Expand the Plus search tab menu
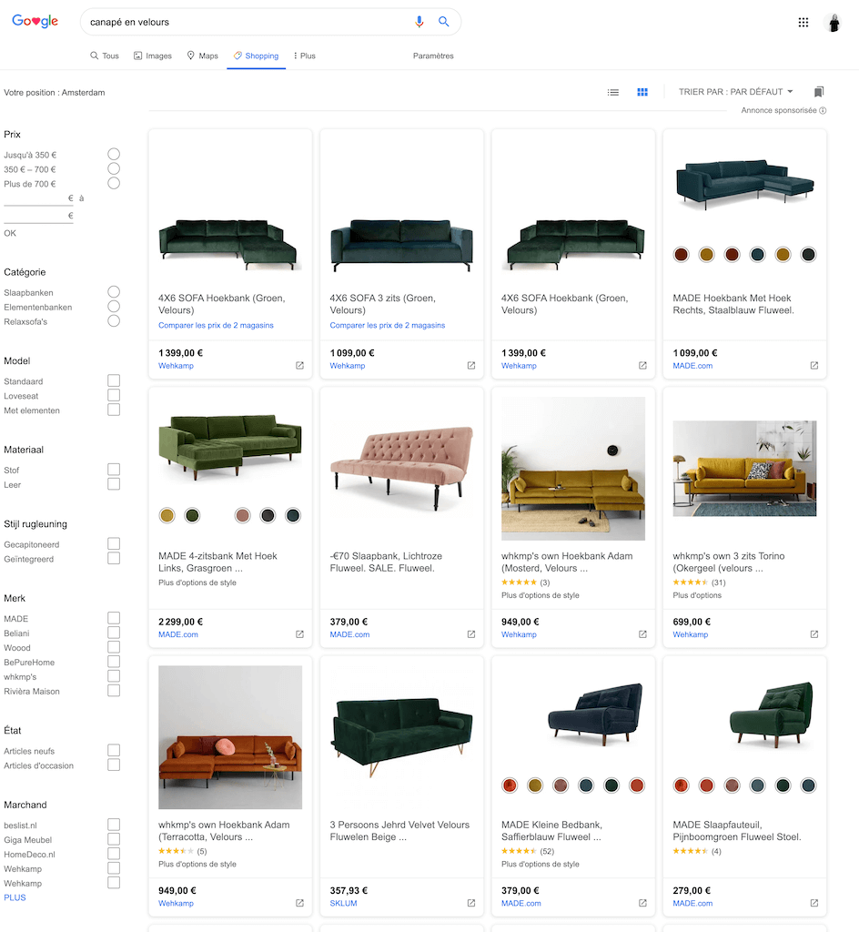This screenshot has height=932, width=859. coord(304,56)
